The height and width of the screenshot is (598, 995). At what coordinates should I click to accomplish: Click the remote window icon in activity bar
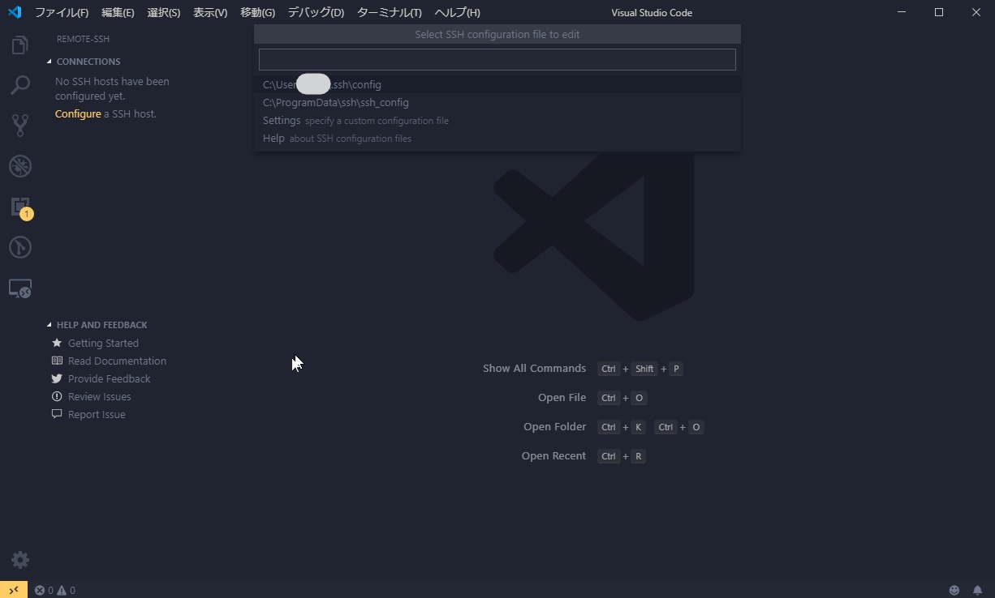click(19, 288)
